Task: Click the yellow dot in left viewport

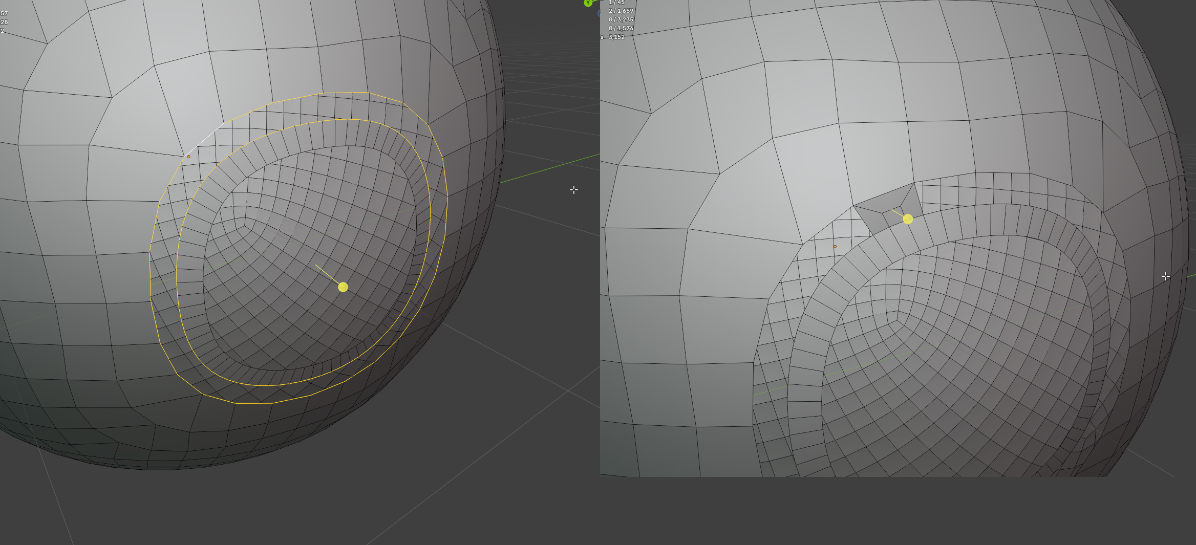Action: (343, 287)
